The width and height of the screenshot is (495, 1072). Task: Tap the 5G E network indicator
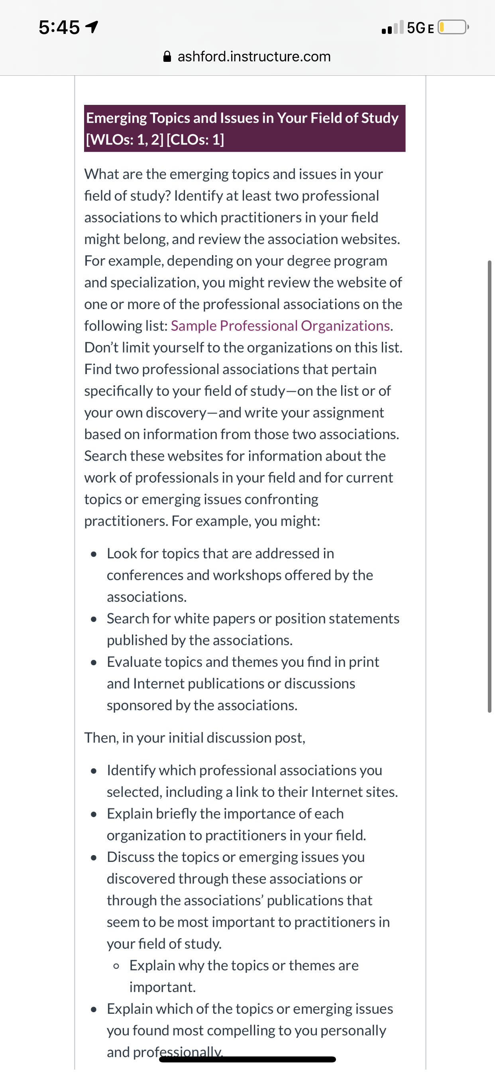(x=420, y=28)
